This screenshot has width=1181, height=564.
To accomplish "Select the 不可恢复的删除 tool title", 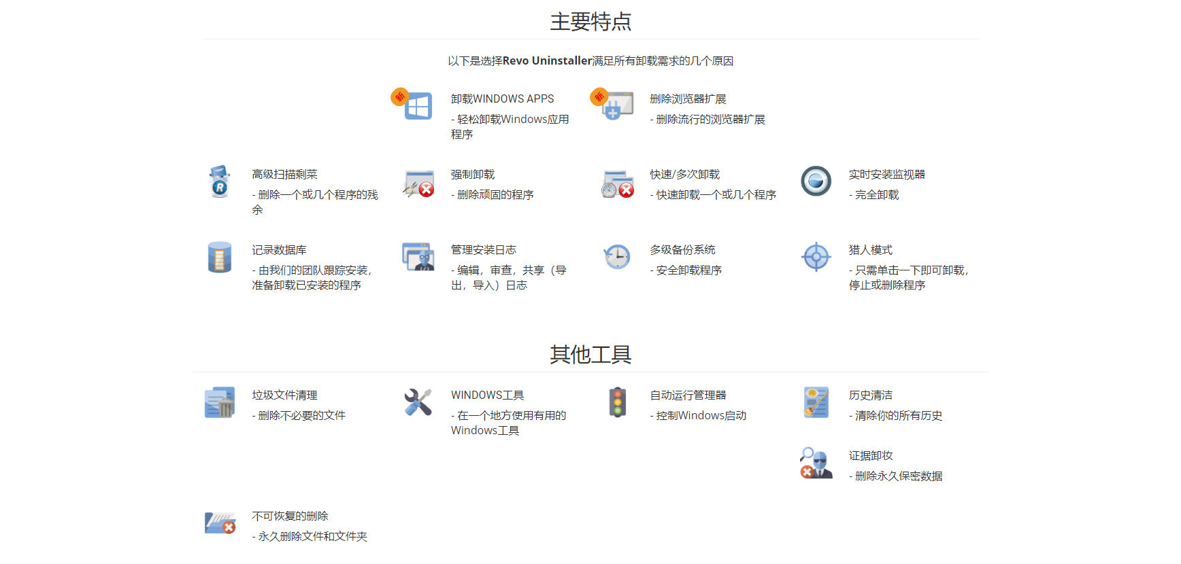I will 290,516.
